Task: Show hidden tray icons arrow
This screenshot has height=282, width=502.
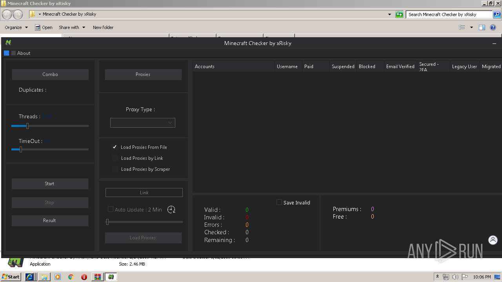Action: click(437, 277)
